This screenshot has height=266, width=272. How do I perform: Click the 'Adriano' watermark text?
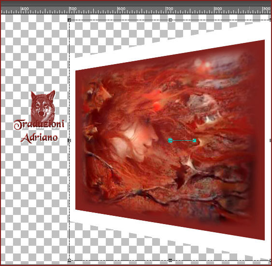pyautogui.click(x=40, y=138)
